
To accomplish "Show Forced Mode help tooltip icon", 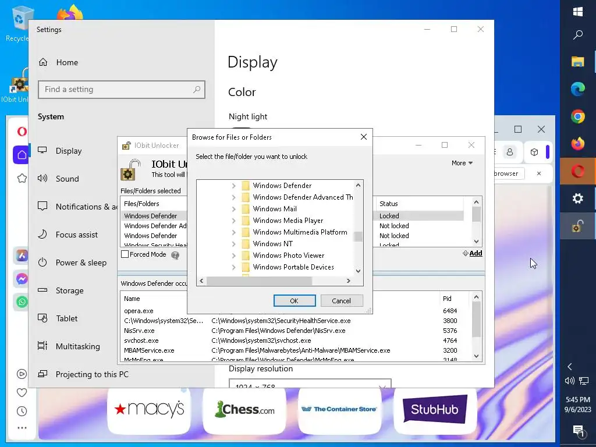I will [x=175, y=255].
